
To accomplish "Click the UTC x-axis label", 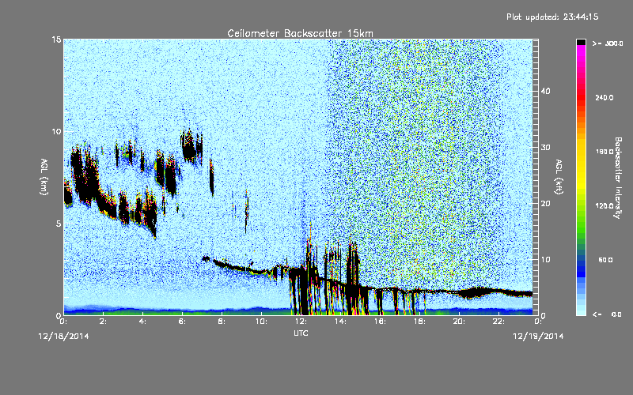I will (301, 333).
